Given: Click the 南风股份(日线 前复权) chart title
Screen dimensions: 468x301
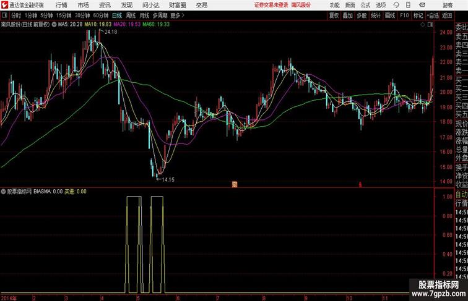Looking at the screenshot, I should [25, 25].
